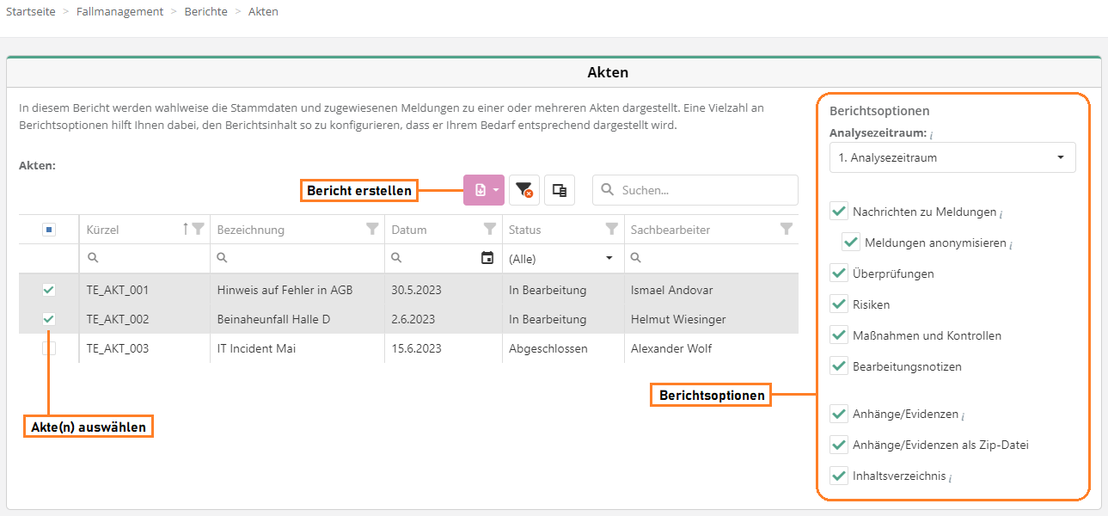Open the column chooser icon

pos(560,190)
